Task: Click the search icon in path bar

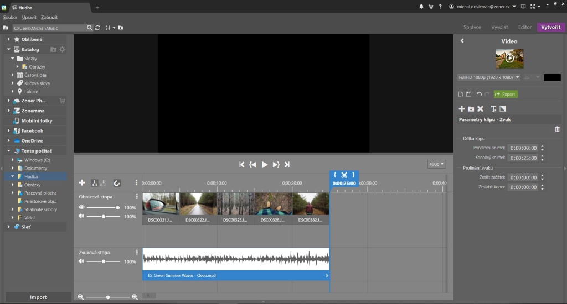Action: (x=90, y=28)
